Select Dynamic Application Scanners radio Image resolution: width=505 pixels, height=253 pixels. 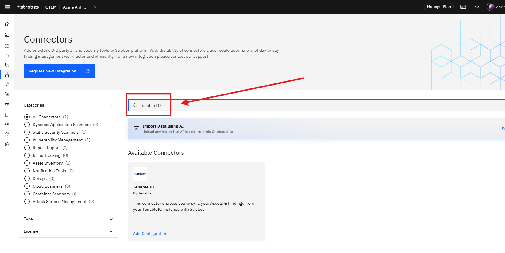coord(27,125)
